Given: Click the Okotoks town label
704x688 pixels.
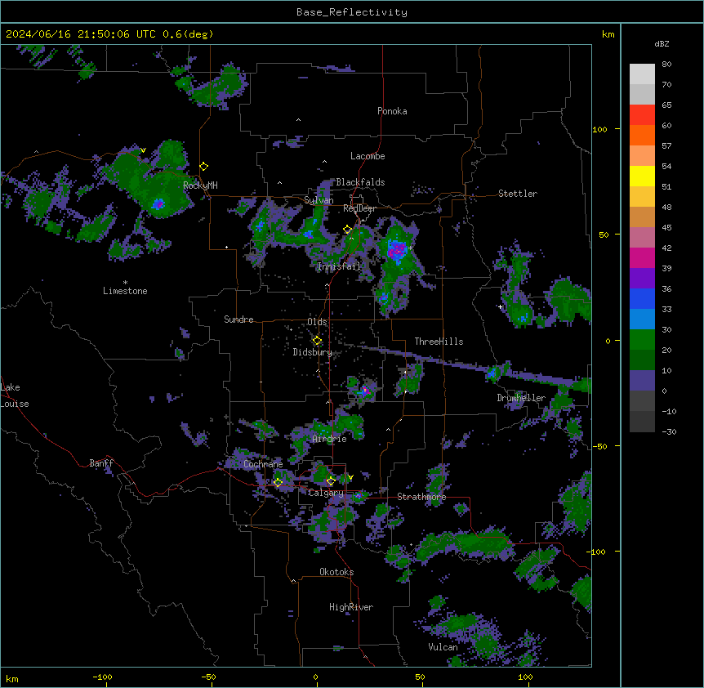Looking at the screenshot, I should (x=336, y=572).
